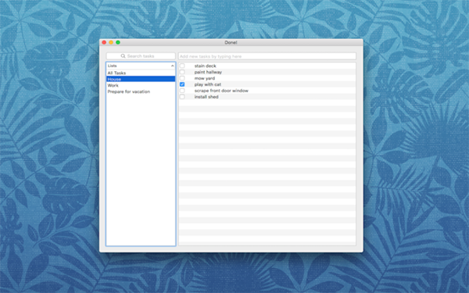The height and width of the screenshot is (293, 469).
Task: Check the mow yard checkbox
Action: 182,78
